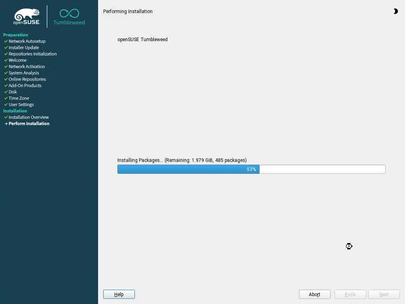Click the 53% installation progress bar

251,169
